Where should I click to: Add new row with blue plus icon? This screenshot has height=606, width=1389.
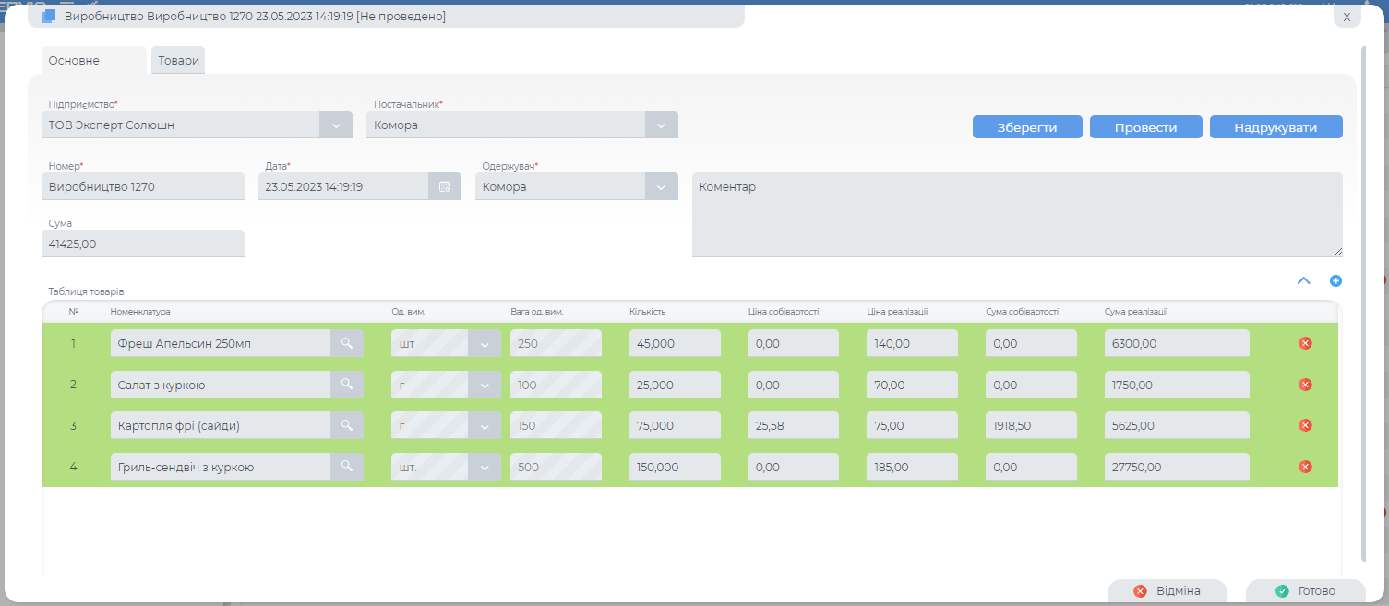[1335, 280]
